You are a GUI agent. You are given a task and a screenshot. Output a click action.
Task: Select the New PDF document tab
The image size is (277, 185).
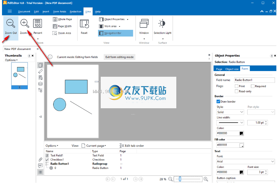(x=17, y=49)
